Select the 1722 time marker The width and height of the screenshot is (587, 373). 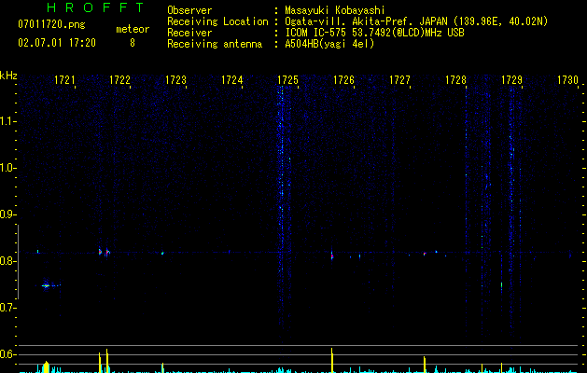(x=119, y=80)
